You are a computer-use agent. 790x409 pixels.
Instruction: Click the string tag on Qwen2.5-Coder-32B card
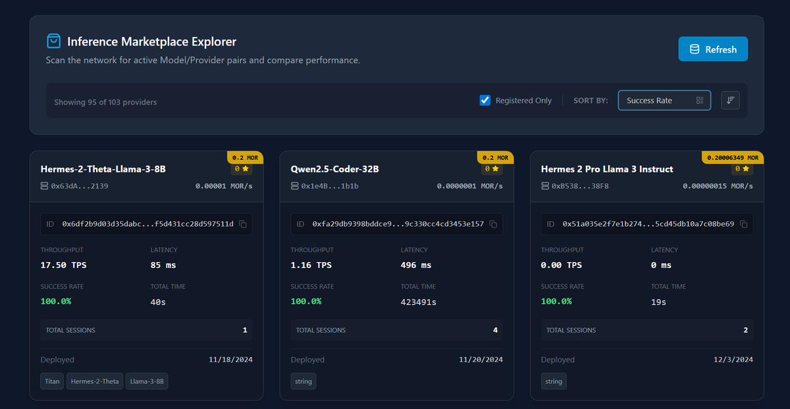(x=303, y=381)
